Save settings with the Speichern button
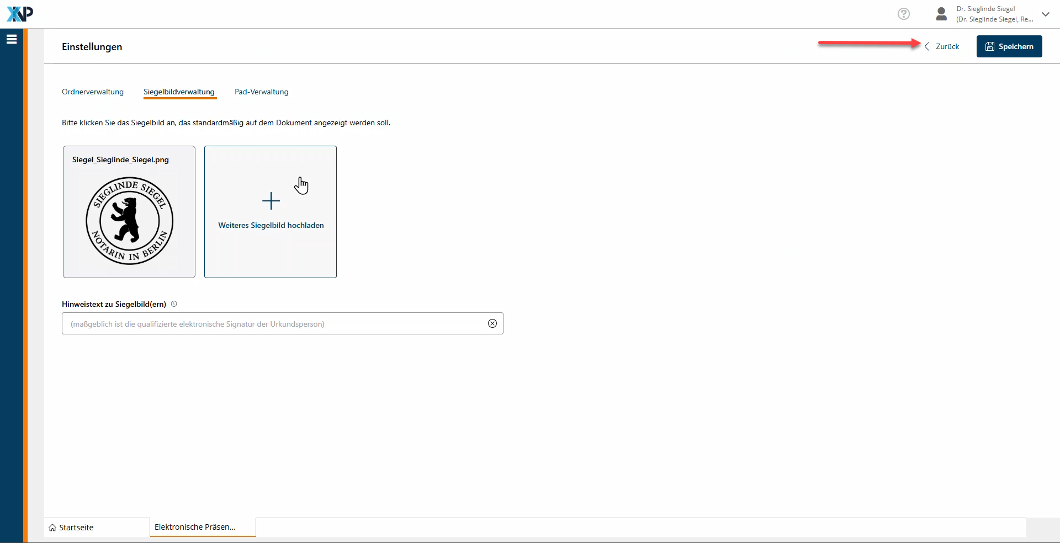This screenshot has height=543, width=1060. tap(1009, 46)
